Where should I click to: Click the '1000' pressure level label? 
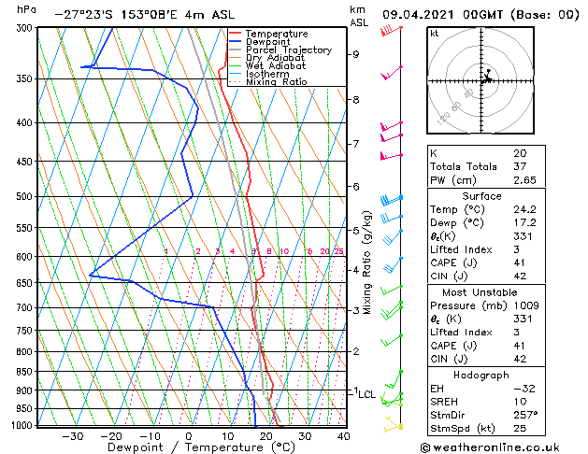coord(23,425)
